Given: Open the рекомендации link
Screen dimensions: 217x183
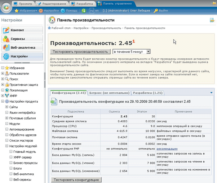Looking at the screenshot, I should [x=167, y=149].
